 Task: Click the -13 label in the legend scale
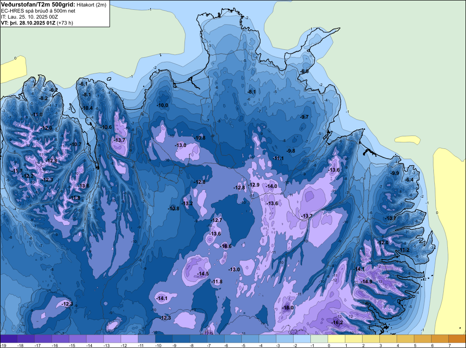(106, 345)
